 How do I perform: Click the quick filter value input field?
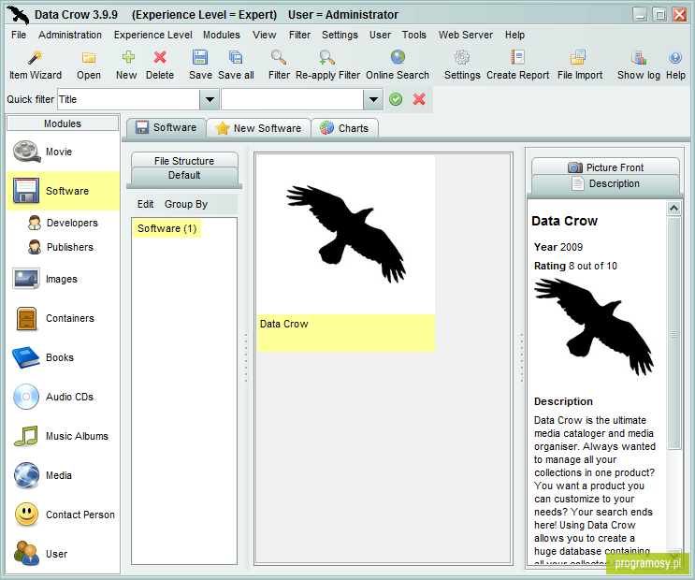pos(293,99)
